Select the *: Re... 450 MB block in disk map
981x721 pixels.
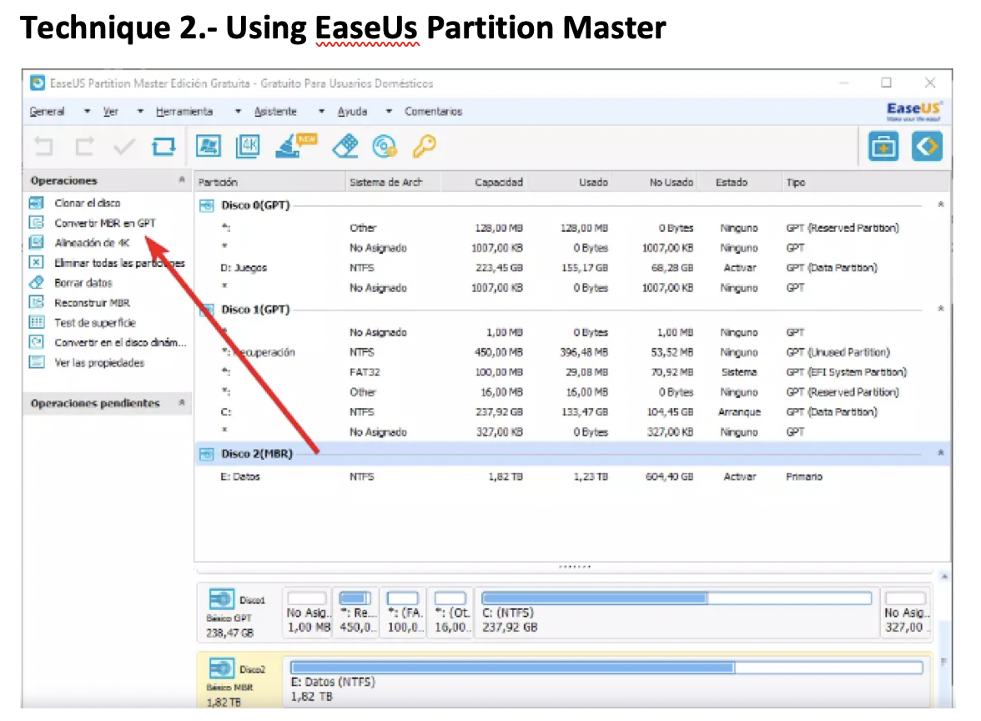click(x=356, y=613)
